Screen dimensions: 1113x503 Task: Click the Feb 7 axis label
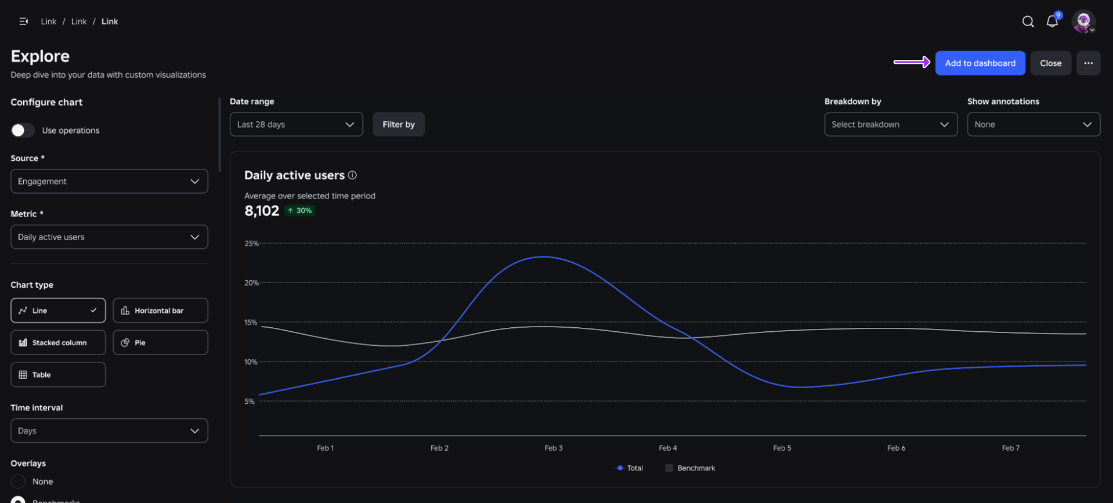point(1010,448)
